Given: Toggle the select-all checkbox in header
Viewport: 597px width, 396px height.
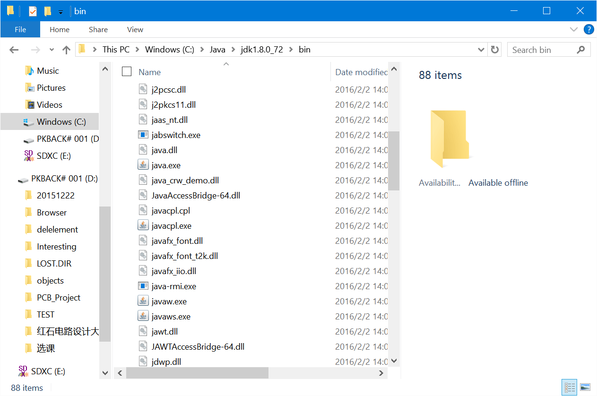Looking at the screenshot, I should pyautogui.click(x=127, y=72).
